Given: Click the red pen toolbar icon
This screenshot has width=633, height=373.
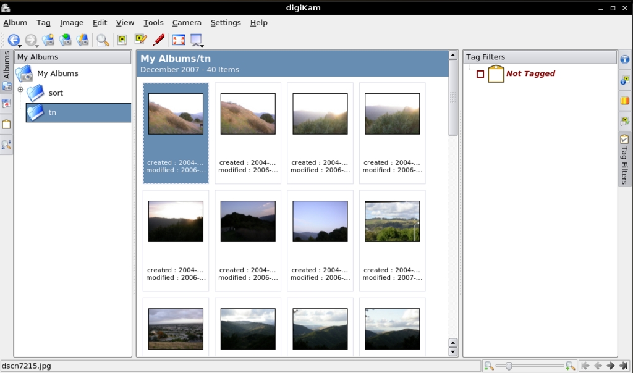Looking at the screenshot, I should point(158,40).
